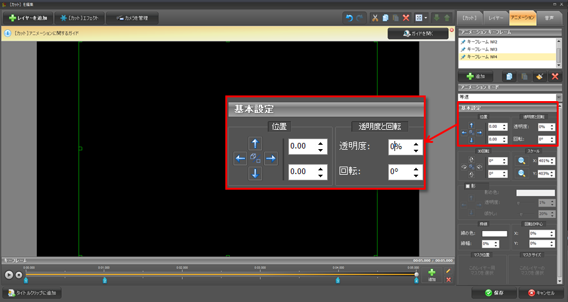Screen dimensions: 568x302
Task: Open the アニメーションモード dropdown
Action: 558,97
